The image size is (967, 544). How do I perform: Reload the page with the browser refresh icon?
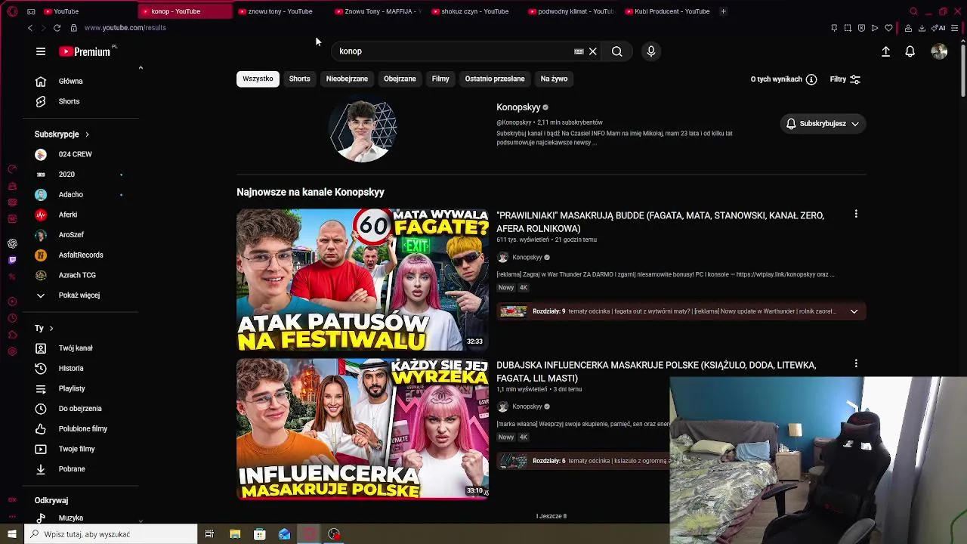click(57, 28)
